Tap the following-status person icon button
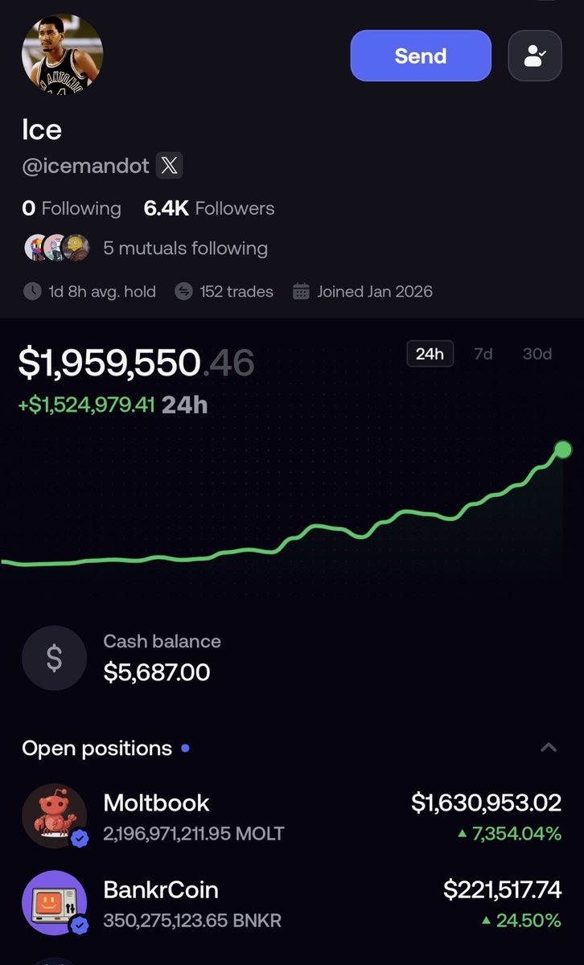584x965 pixels. point(534,55)
